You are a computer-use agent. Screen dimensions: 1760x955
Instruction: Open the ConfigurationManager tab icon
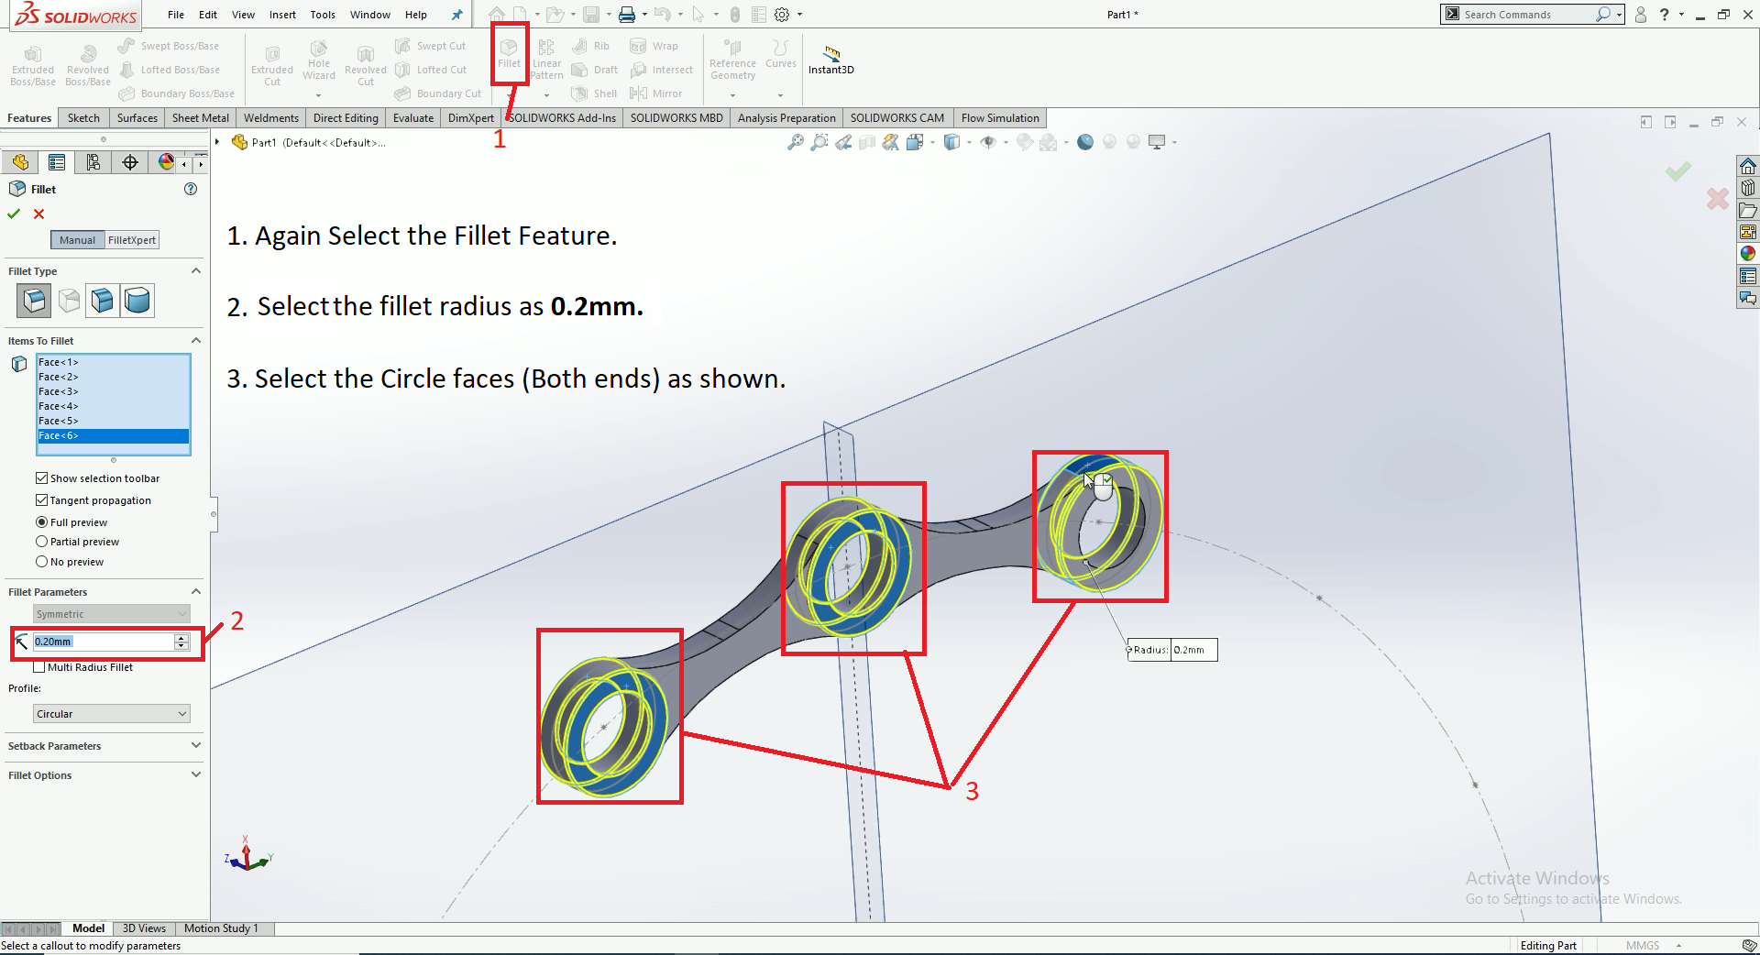93,162
